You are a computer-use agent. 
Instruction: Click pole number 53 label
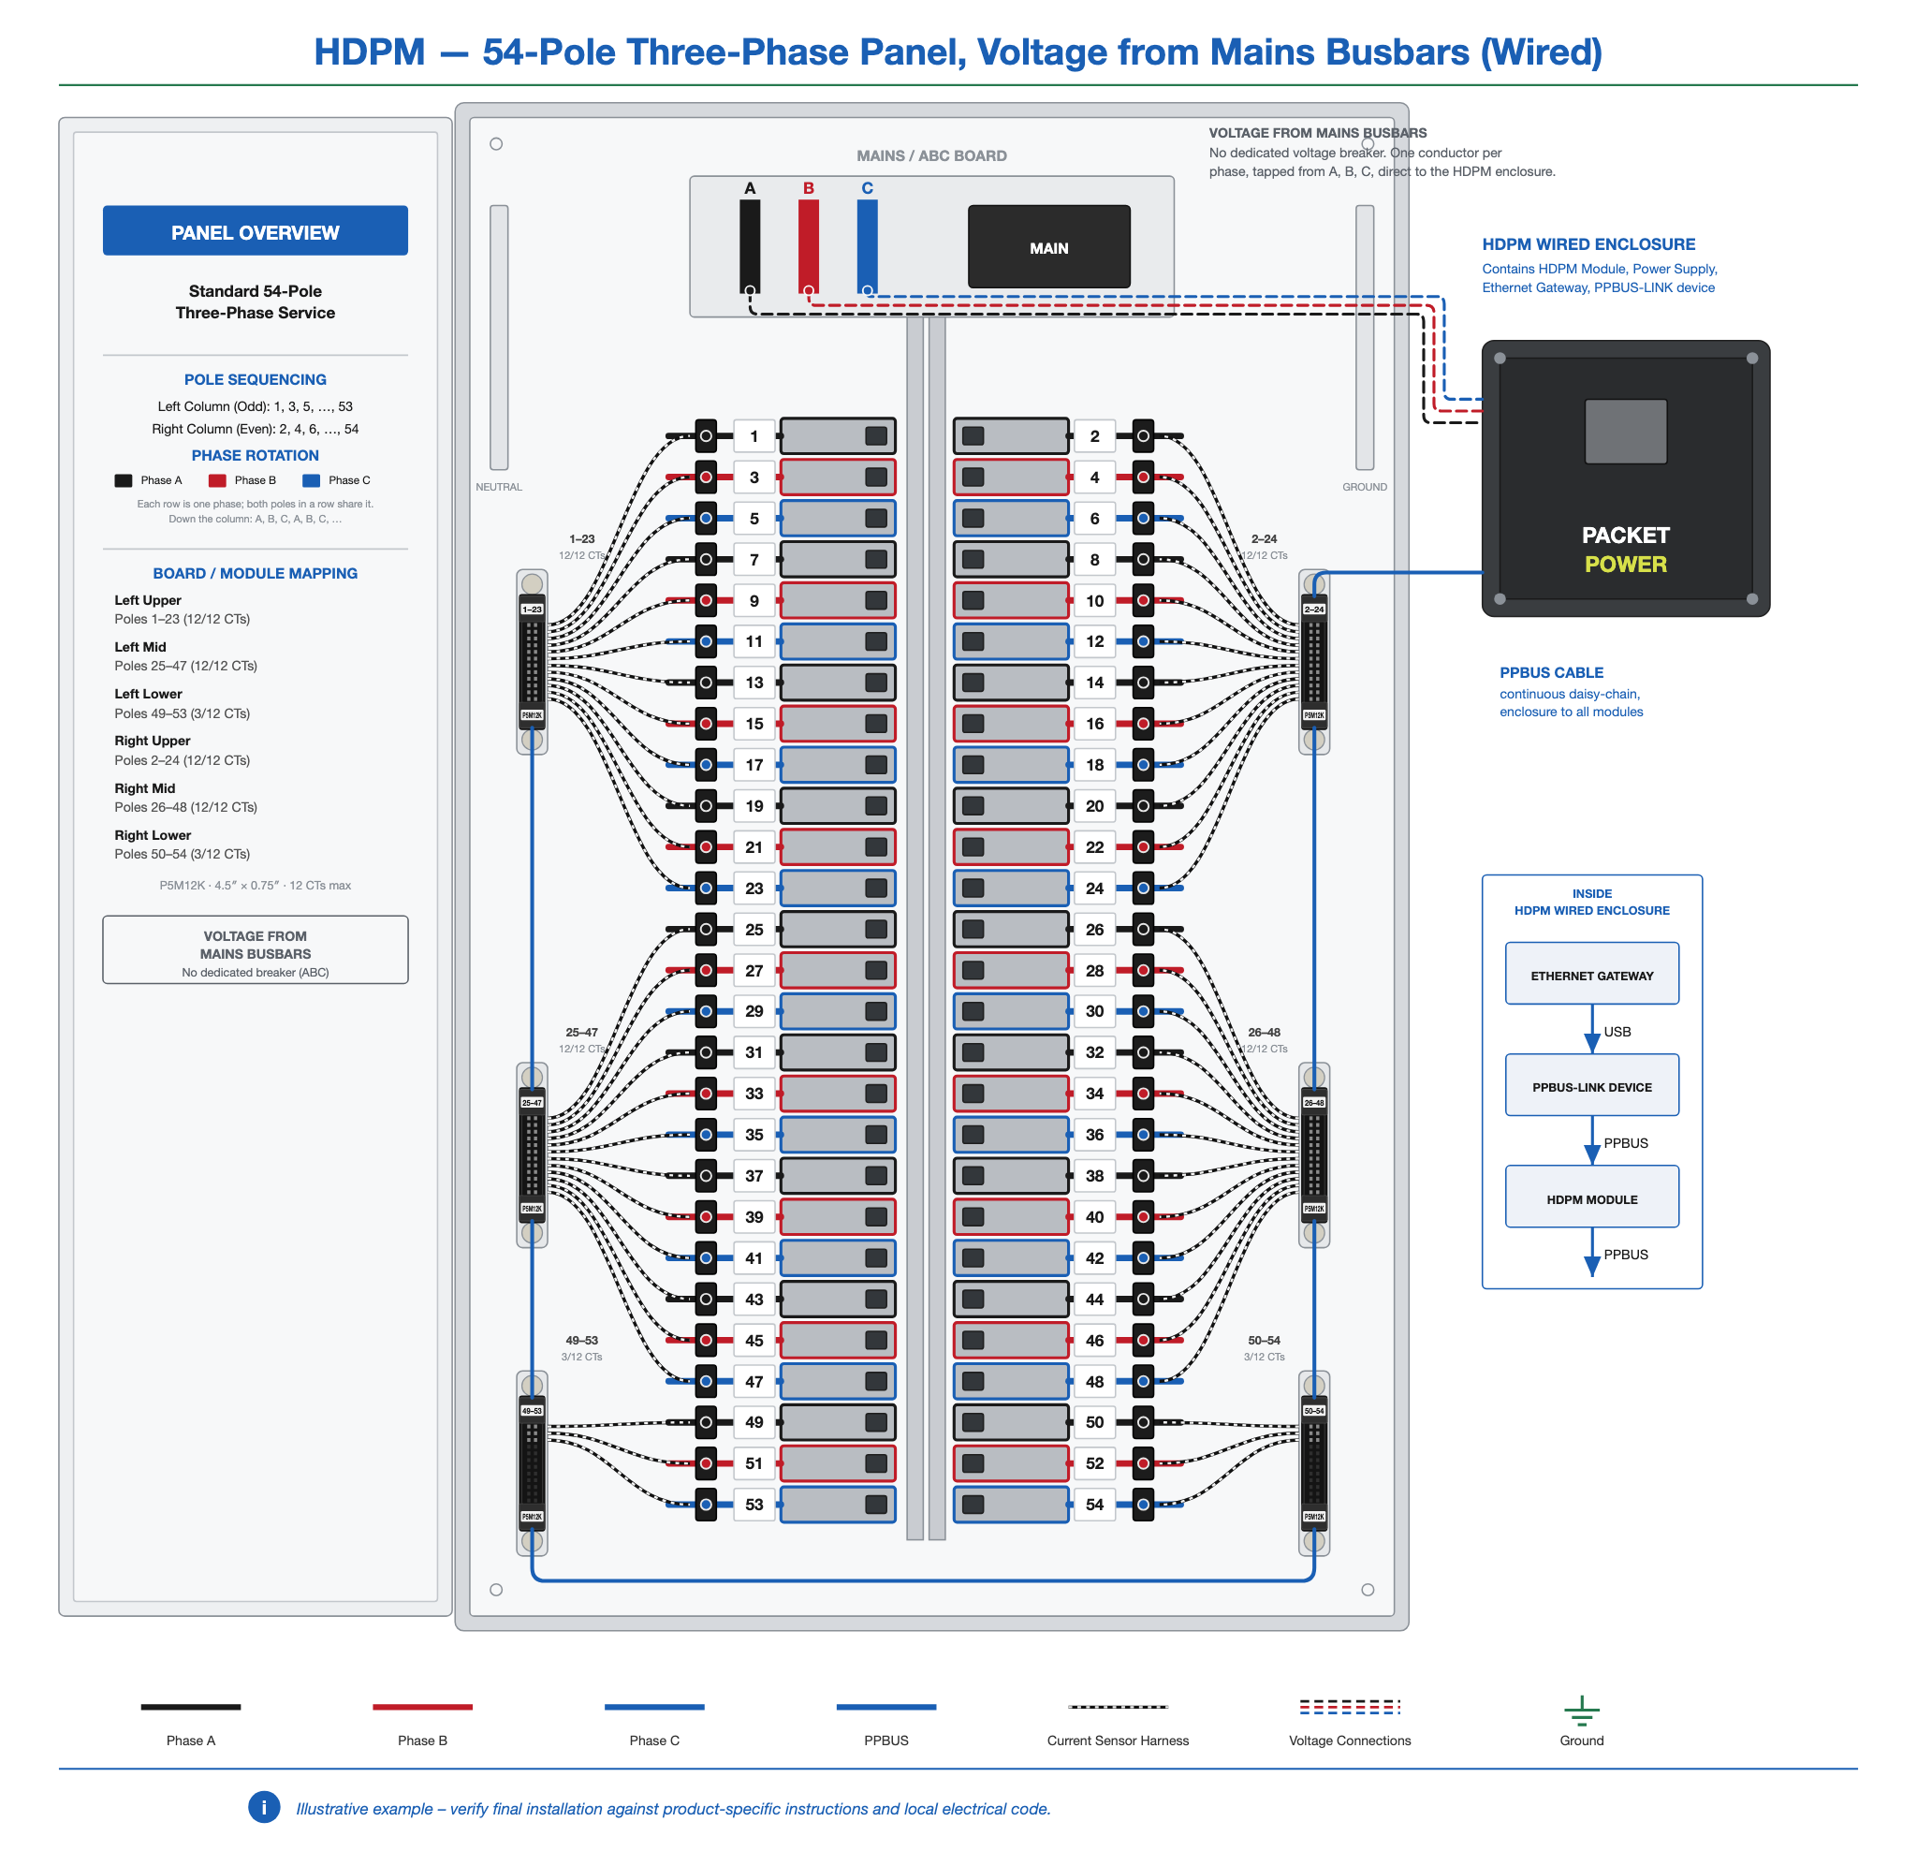(754, 1505)
